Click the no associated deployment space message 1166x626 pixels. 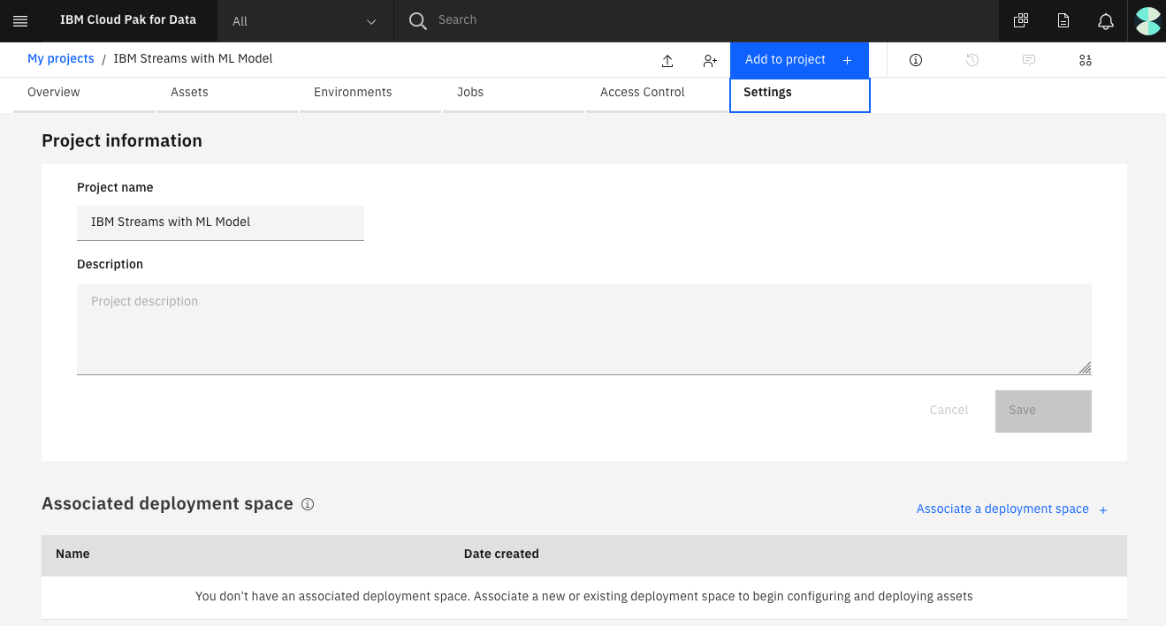(x=584, y=597)
